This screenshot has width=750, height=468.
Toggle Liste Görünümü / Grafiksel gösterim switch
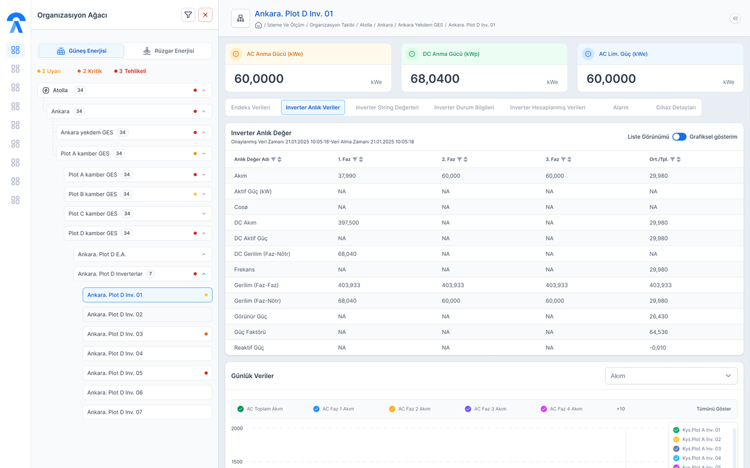(x=679, y=137)
